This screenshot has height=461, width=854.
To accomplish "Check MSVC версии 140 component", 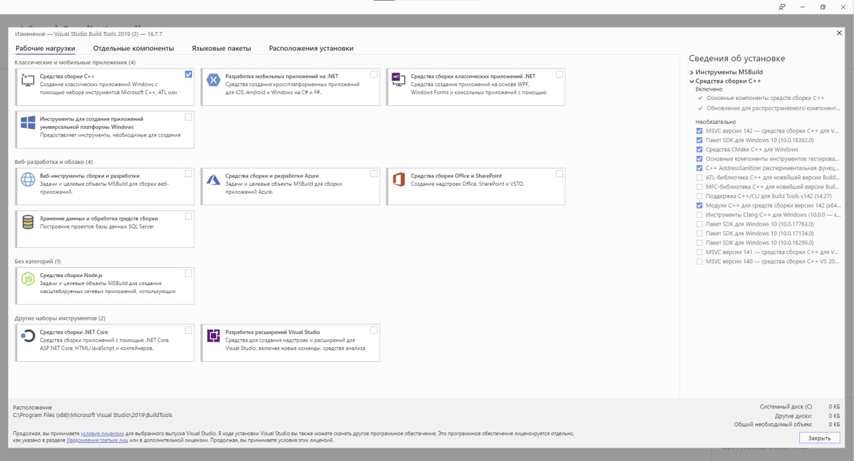I will [x=699, y=261].
